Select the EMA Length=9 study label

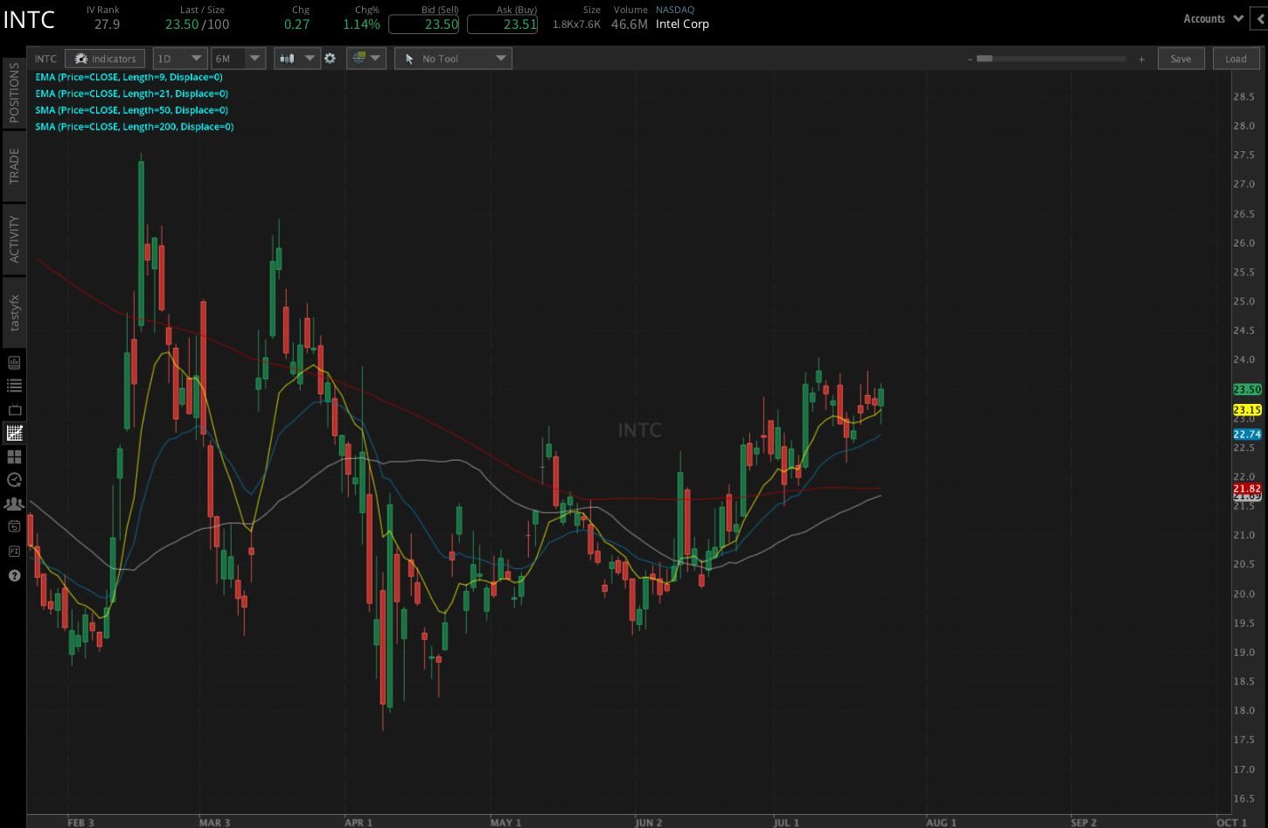(129, 77)
